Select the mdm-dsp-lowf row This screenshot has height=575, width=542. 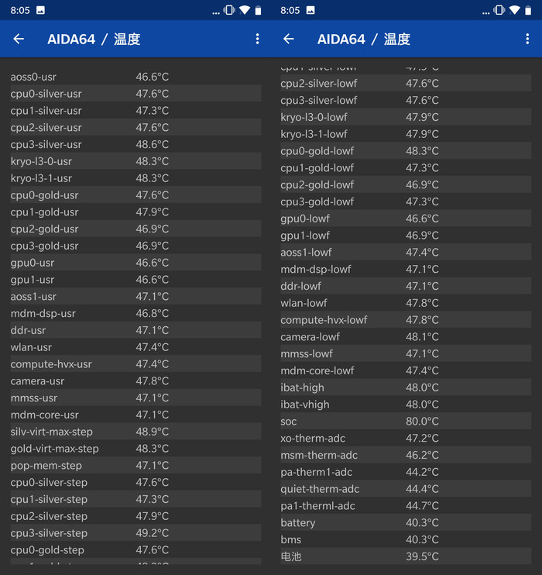click(x=406, y=269)
